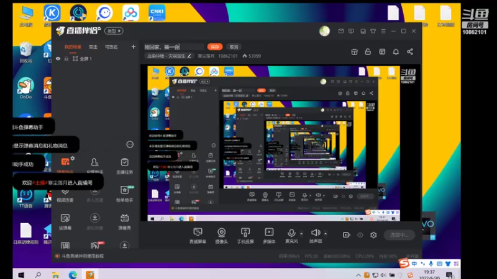Click the record video icon in bottom bar
Image resolution: width=497 pixels, height=279 pixels.
346,235
